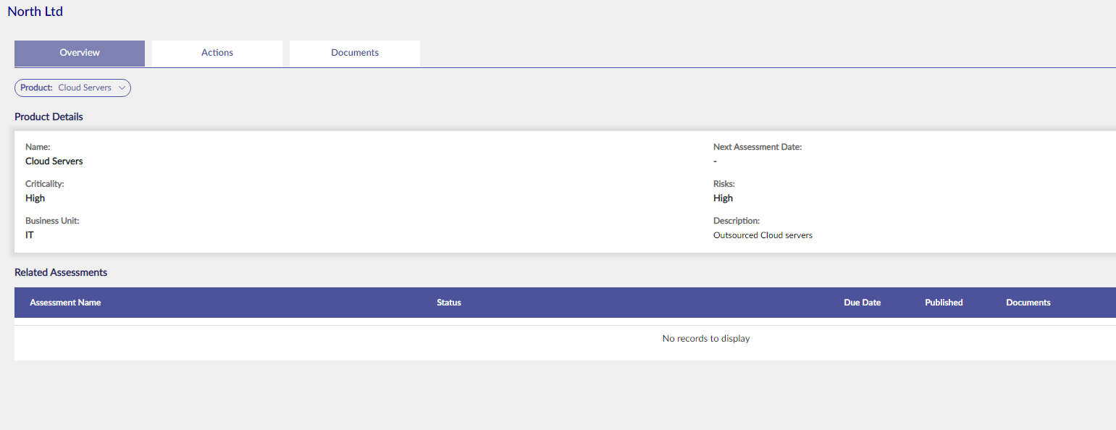Screen dimensions: 1116x430
Task: Sort by the Assessment Name column
Action: [65, 303]
